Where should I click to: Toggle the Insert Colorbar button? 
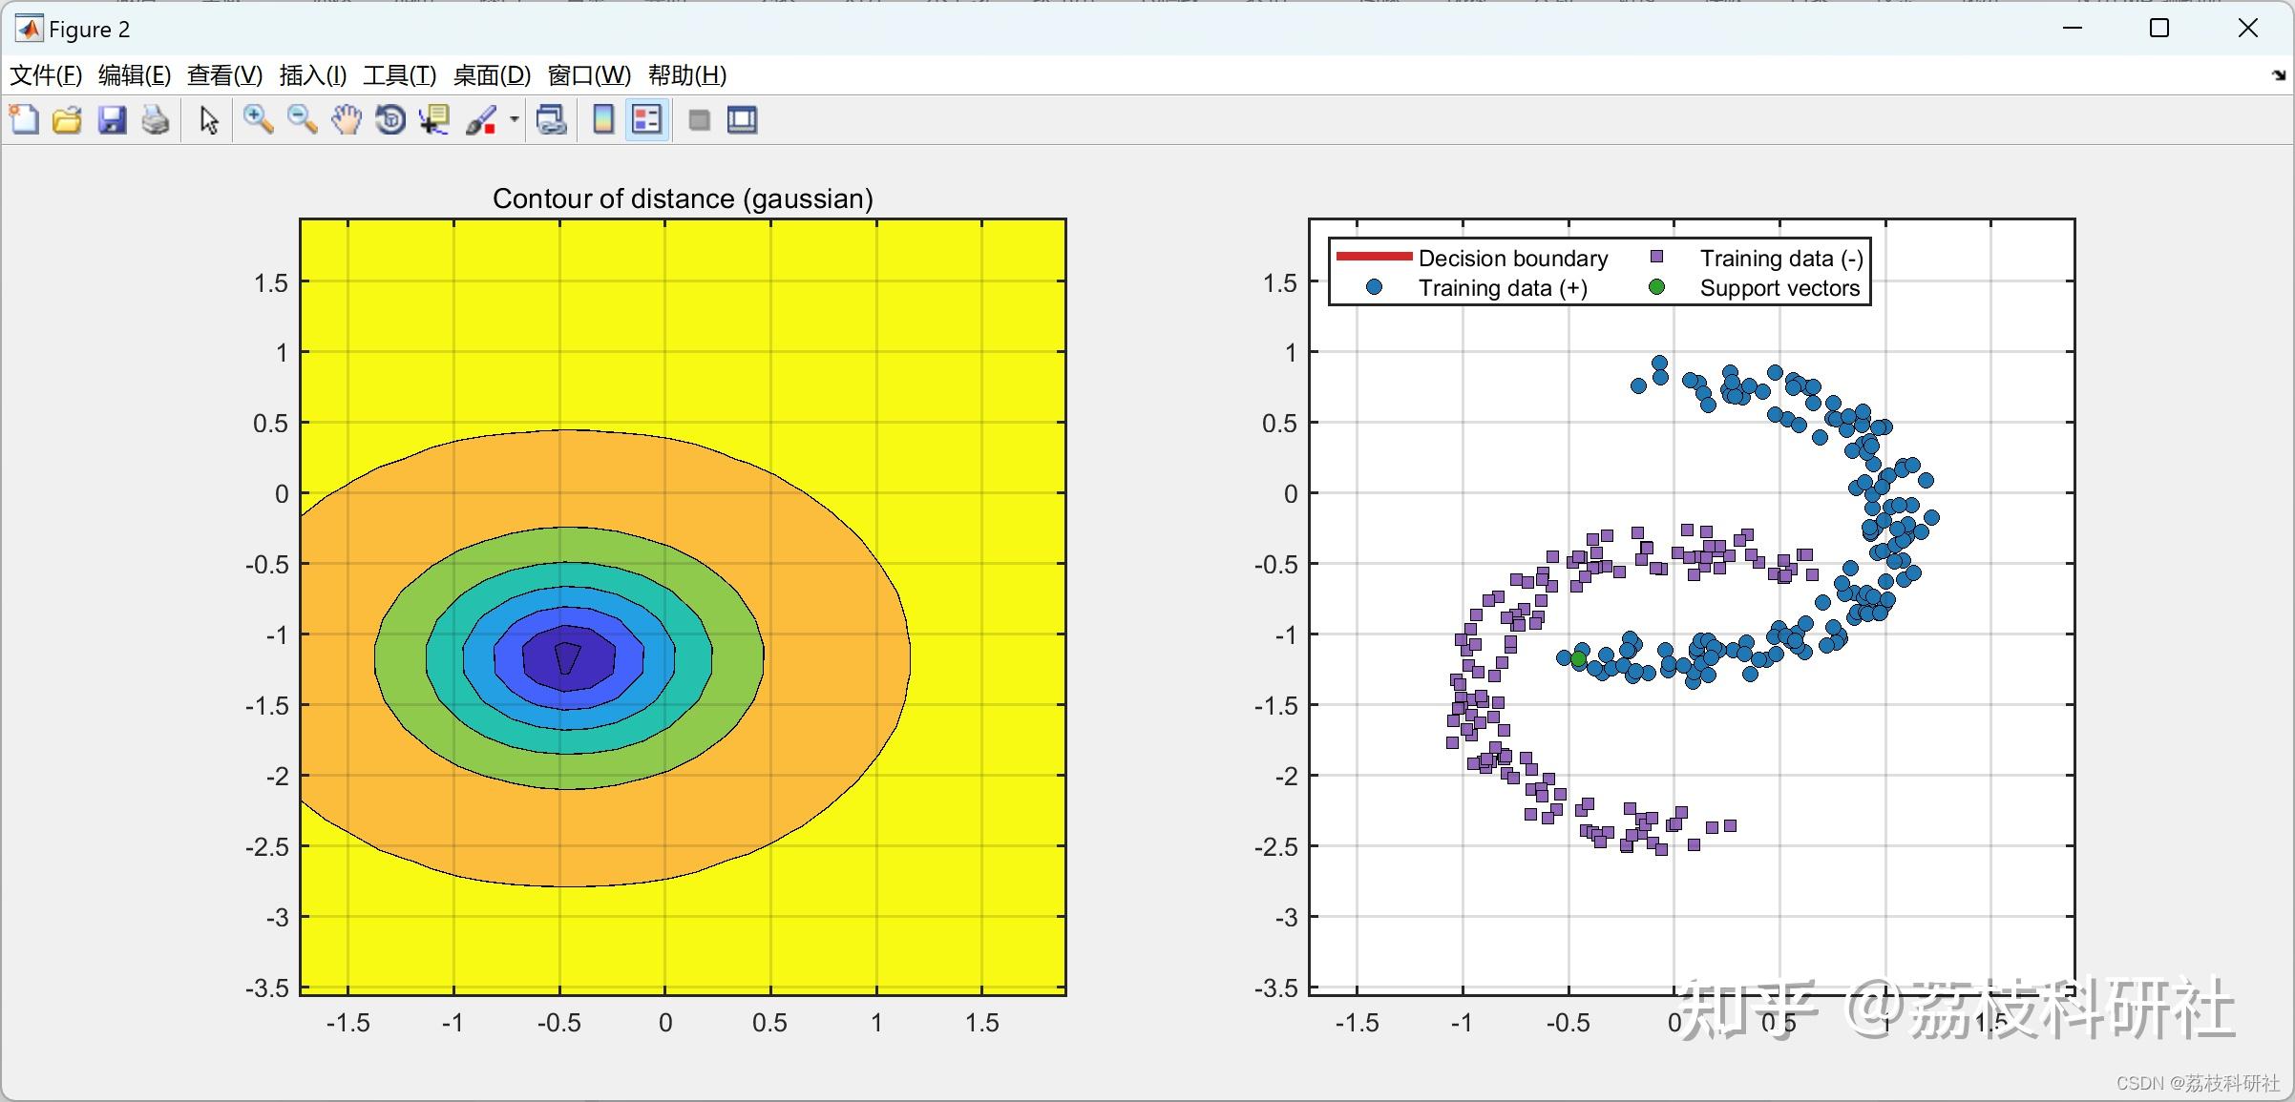pos(603,120)
